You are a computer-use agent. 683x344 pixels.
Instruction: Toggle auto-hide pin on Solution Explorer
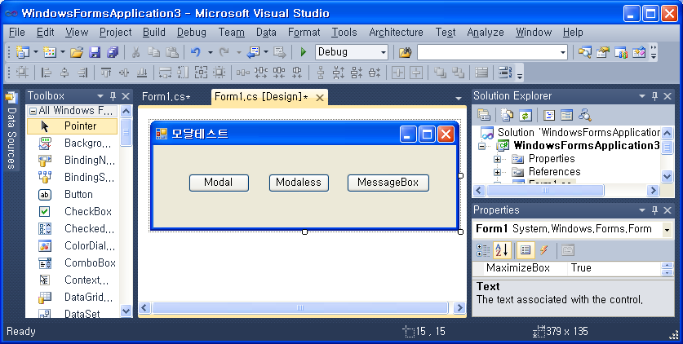pos(654,96)
